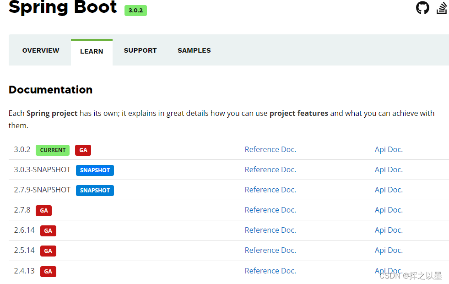Open Reference Doc. for version 2.4.13
This screenshot has height=284, width=449.
pyautogui.click(x=270, y=271)
